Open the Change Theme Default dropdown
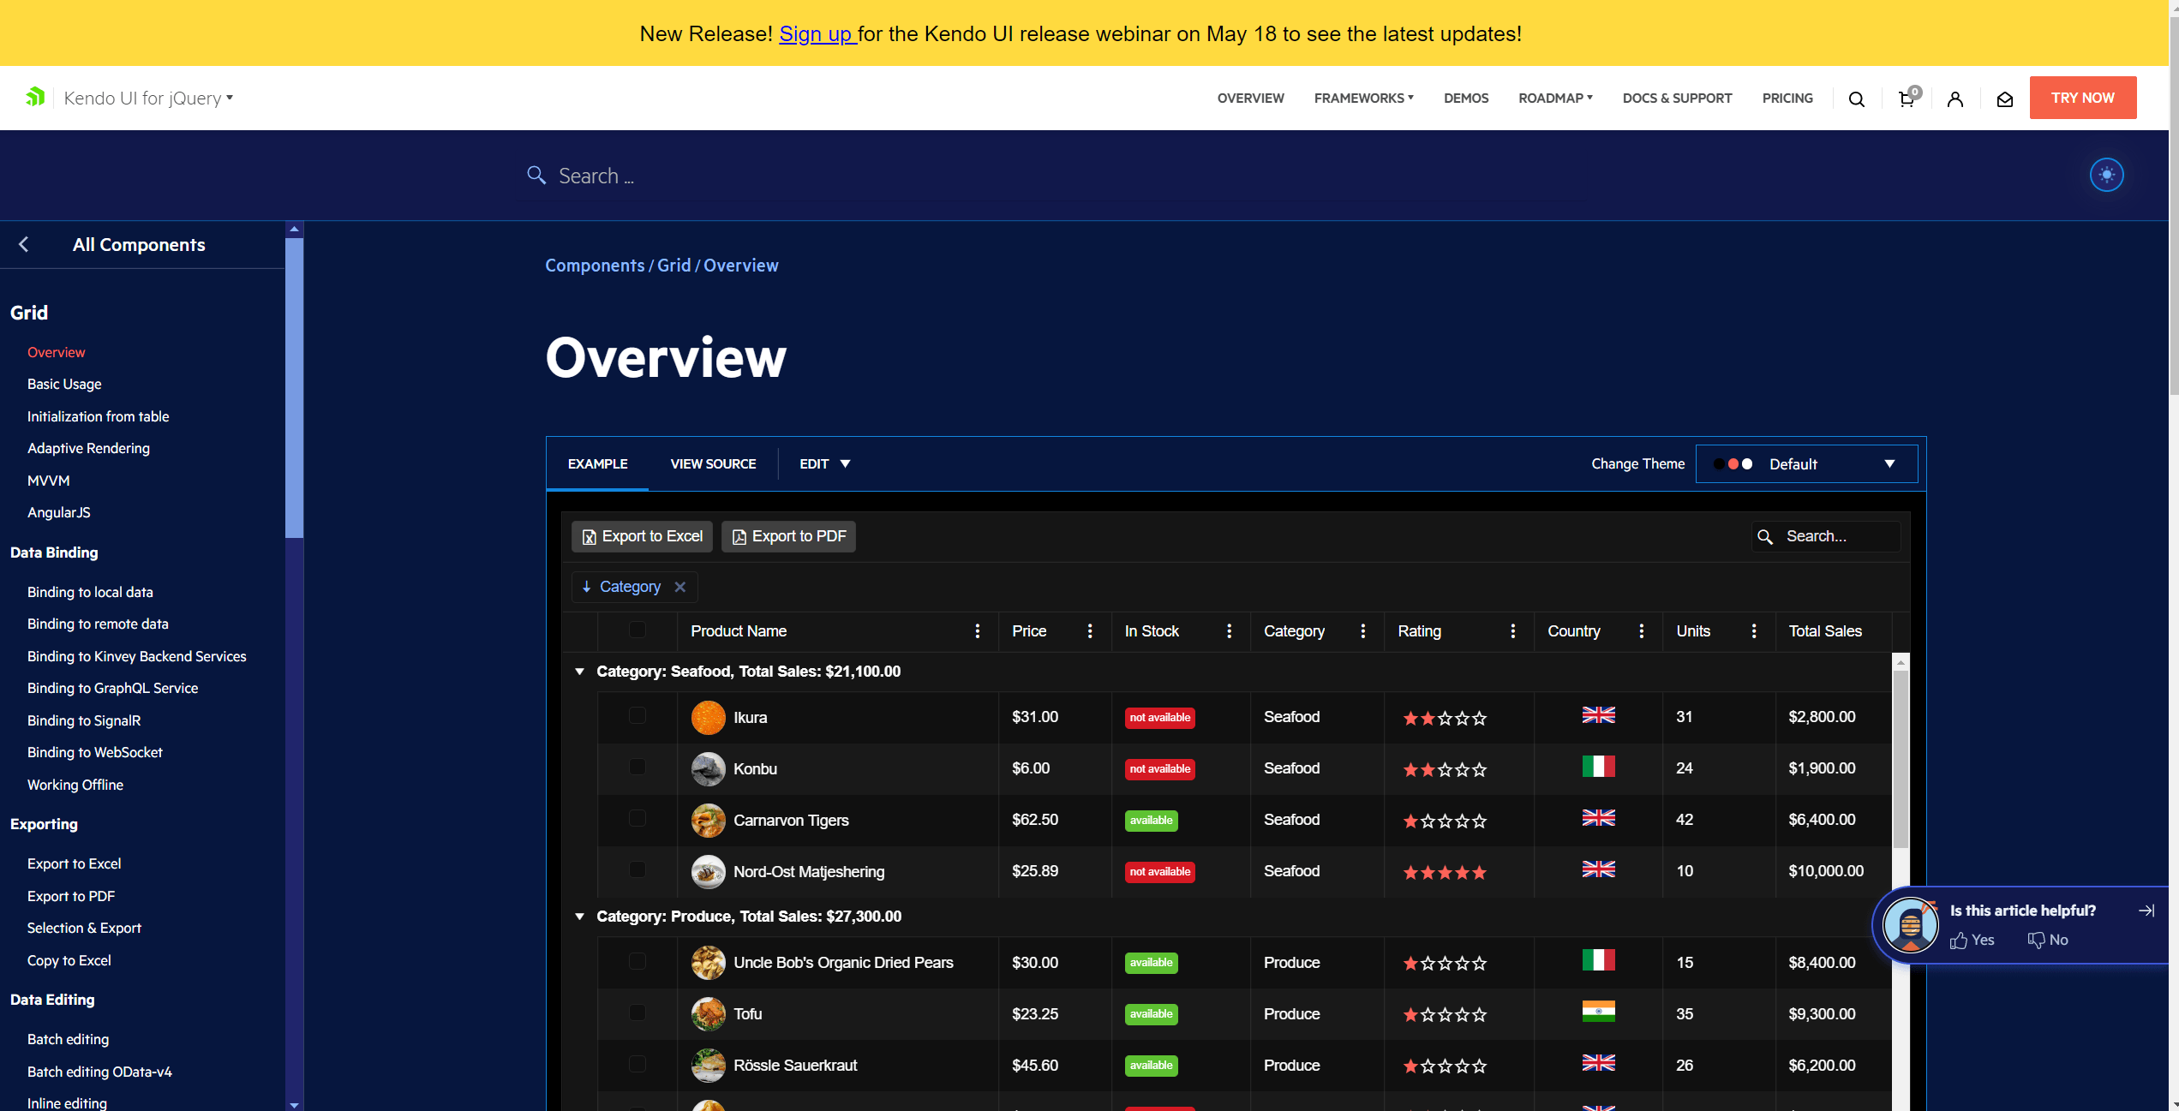This screenshot has width=2179, height=1111. pyautogui.click(x=1806, y=464)
